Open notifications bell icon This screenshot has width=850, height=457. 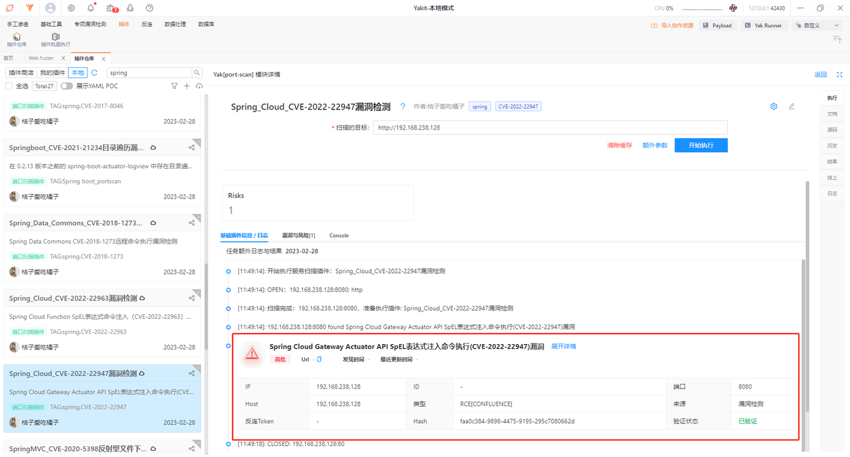click(91, 8)
